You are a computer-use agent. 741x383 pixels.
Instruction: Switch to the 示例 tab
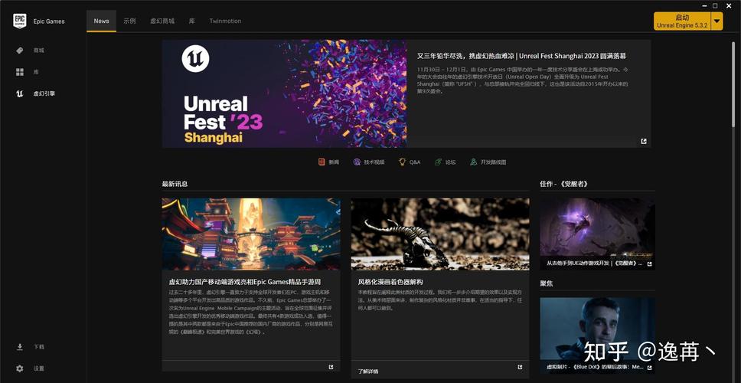[x=129, y=21]
